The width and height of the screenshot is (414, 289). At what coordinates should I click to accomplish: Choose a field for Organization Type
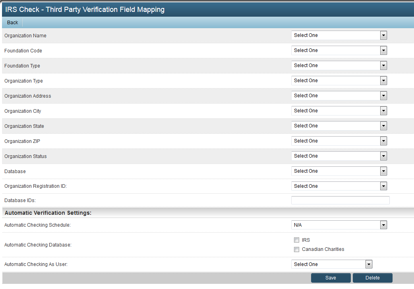pos(339,81)
